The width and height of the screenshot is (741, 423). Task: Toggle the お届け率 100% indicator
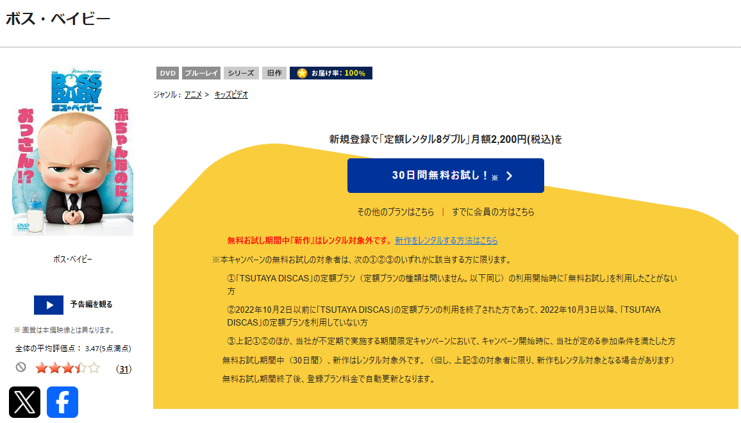point(331,72)
